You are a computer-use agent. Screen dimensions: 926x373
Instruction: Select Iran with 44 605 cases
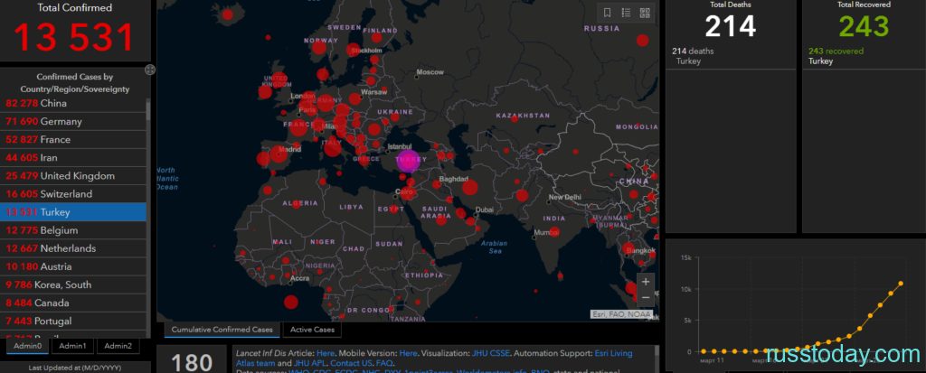click(72, 157)
